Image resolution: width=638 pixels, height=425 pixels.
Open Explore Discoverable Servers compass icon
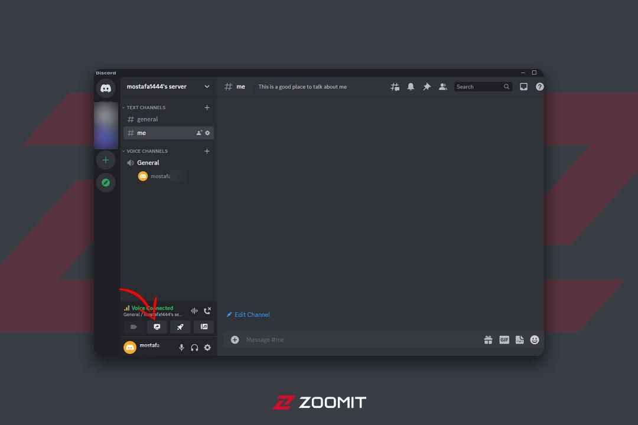coord(106,182)
